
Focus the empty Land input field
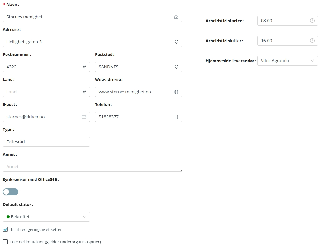click(46, 92)
